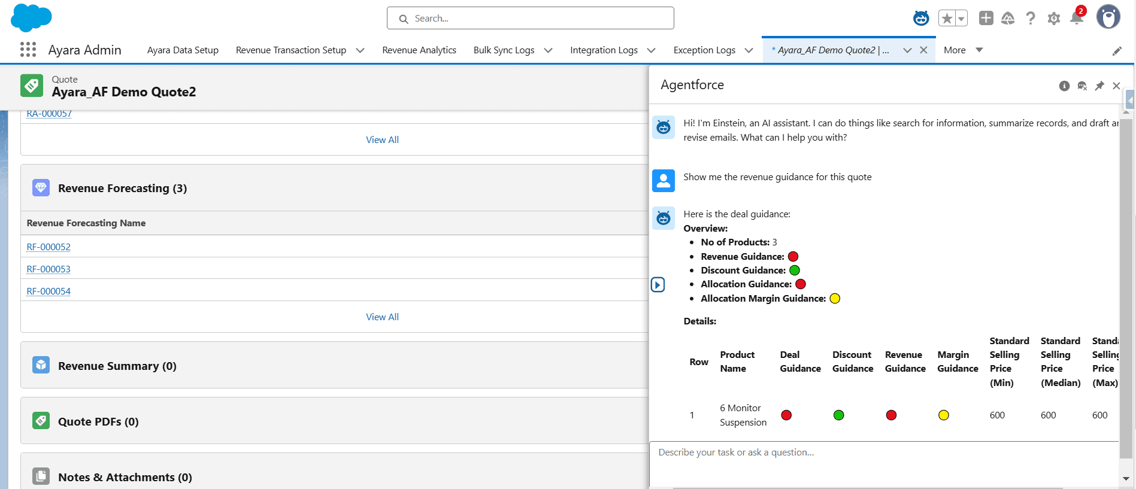Open forecasting record RF-000053
Viewport: 1136px width, 489px height.
click(49, 269)
